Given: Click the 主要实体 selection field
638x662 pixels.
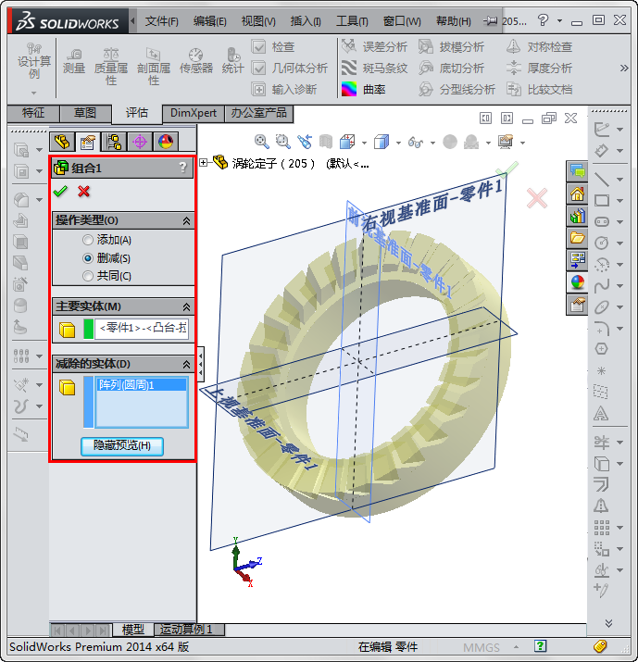Looking at the screenshot, I should 143,328.
